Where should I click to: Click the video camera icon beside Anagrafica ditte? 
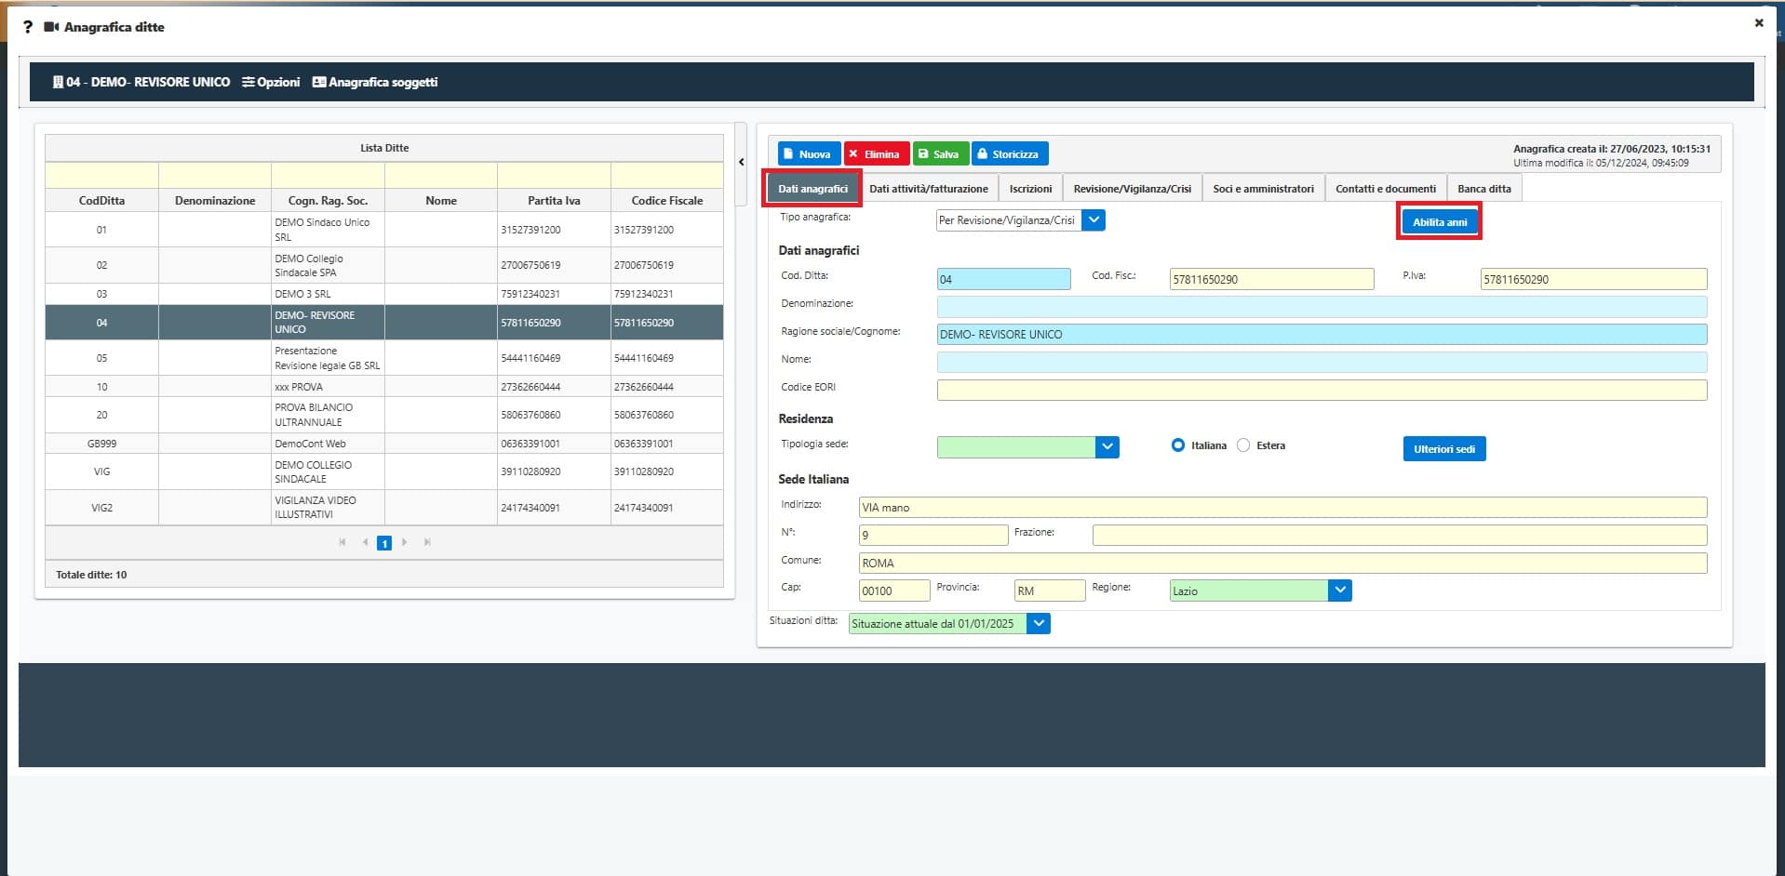(52, 27)
